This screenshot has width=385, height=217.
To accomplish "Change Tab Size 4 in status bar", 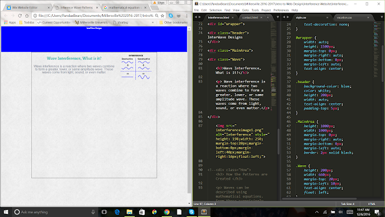I will pyautogui.click(x=348, y=204).
